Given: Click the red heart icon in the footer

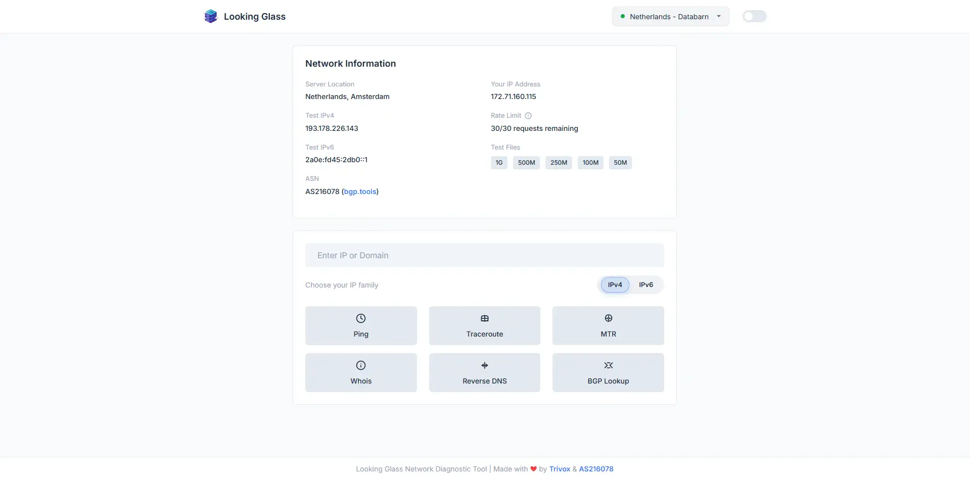Looking at the screenshot, I should [533, 469].
